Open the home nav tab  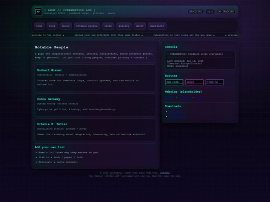(x=39, y=26)
